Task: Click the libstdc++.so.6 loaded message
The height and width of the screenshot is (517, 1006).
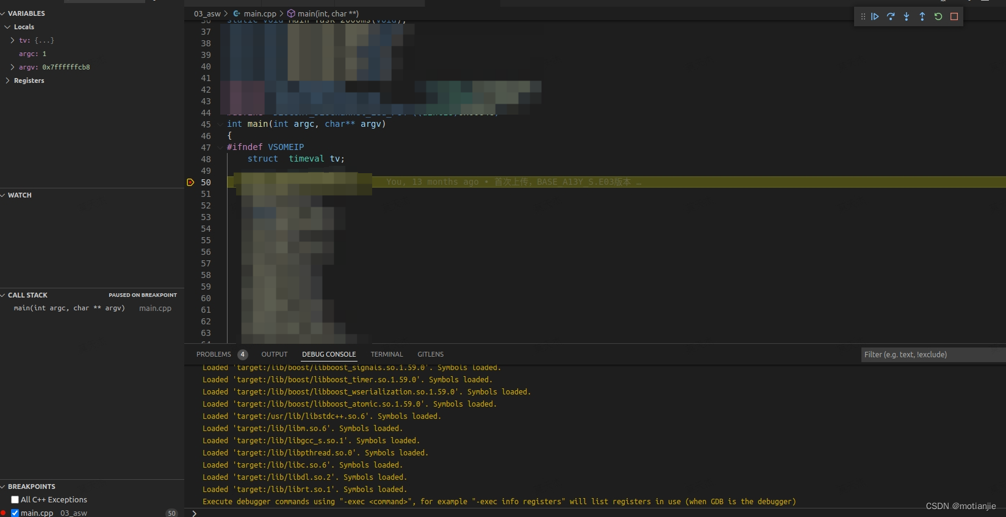Action: [322, 416]
